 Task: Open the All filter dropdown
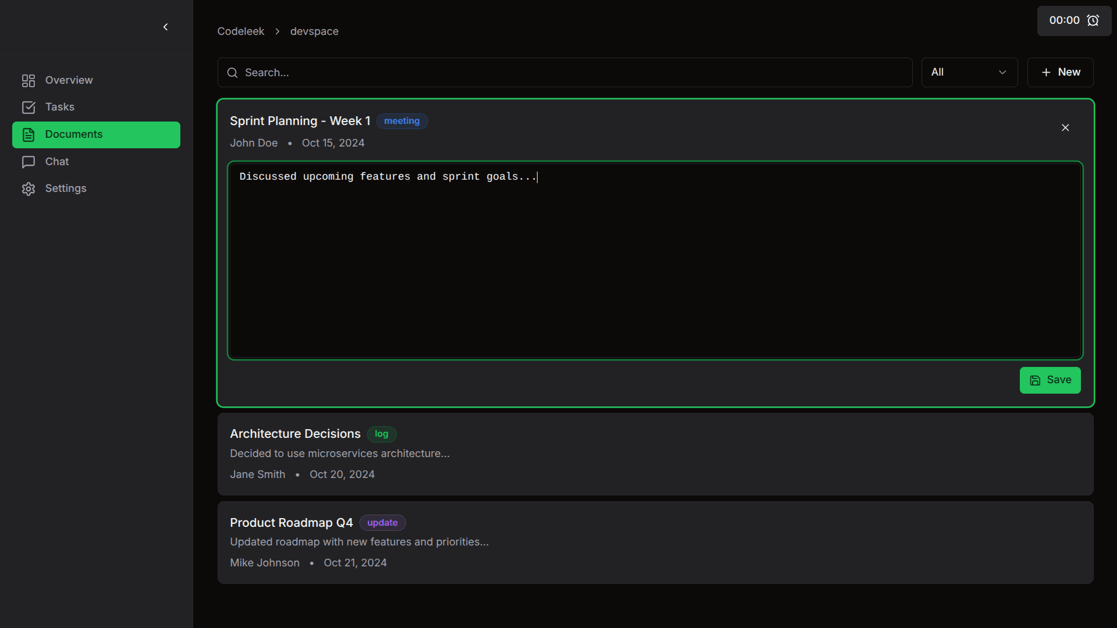click(969, 72)
